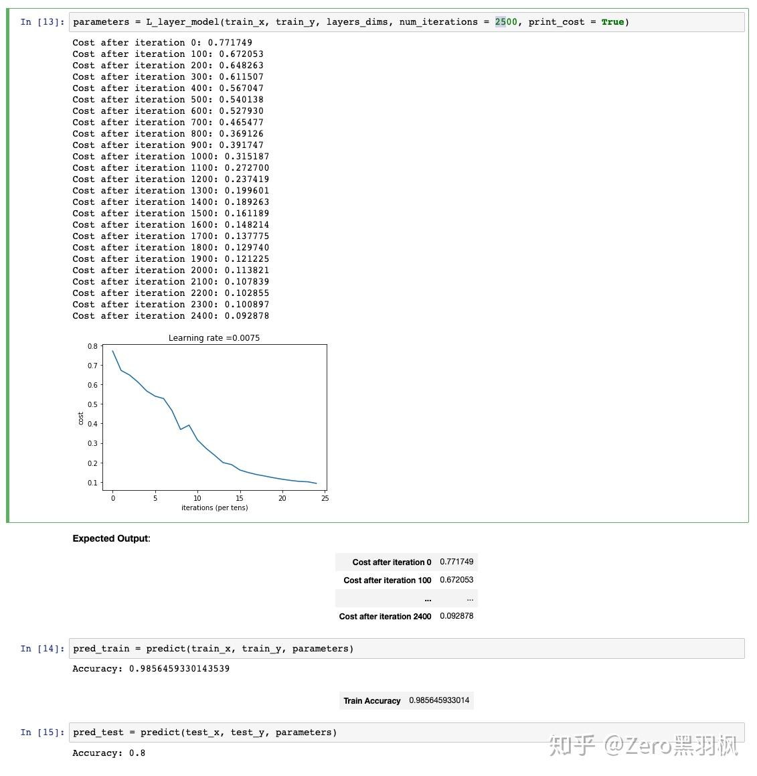Click the Zhihu @Zero watermark text
The image size is (757, 776).
643,745
